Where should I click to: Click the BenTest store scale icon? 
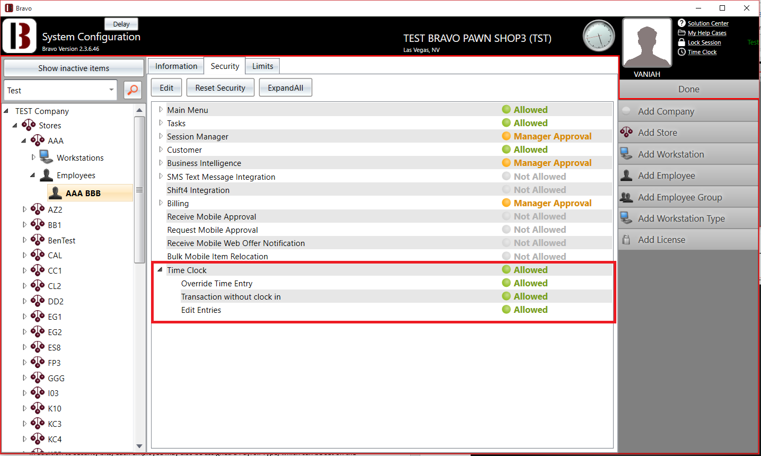[38, 240]
